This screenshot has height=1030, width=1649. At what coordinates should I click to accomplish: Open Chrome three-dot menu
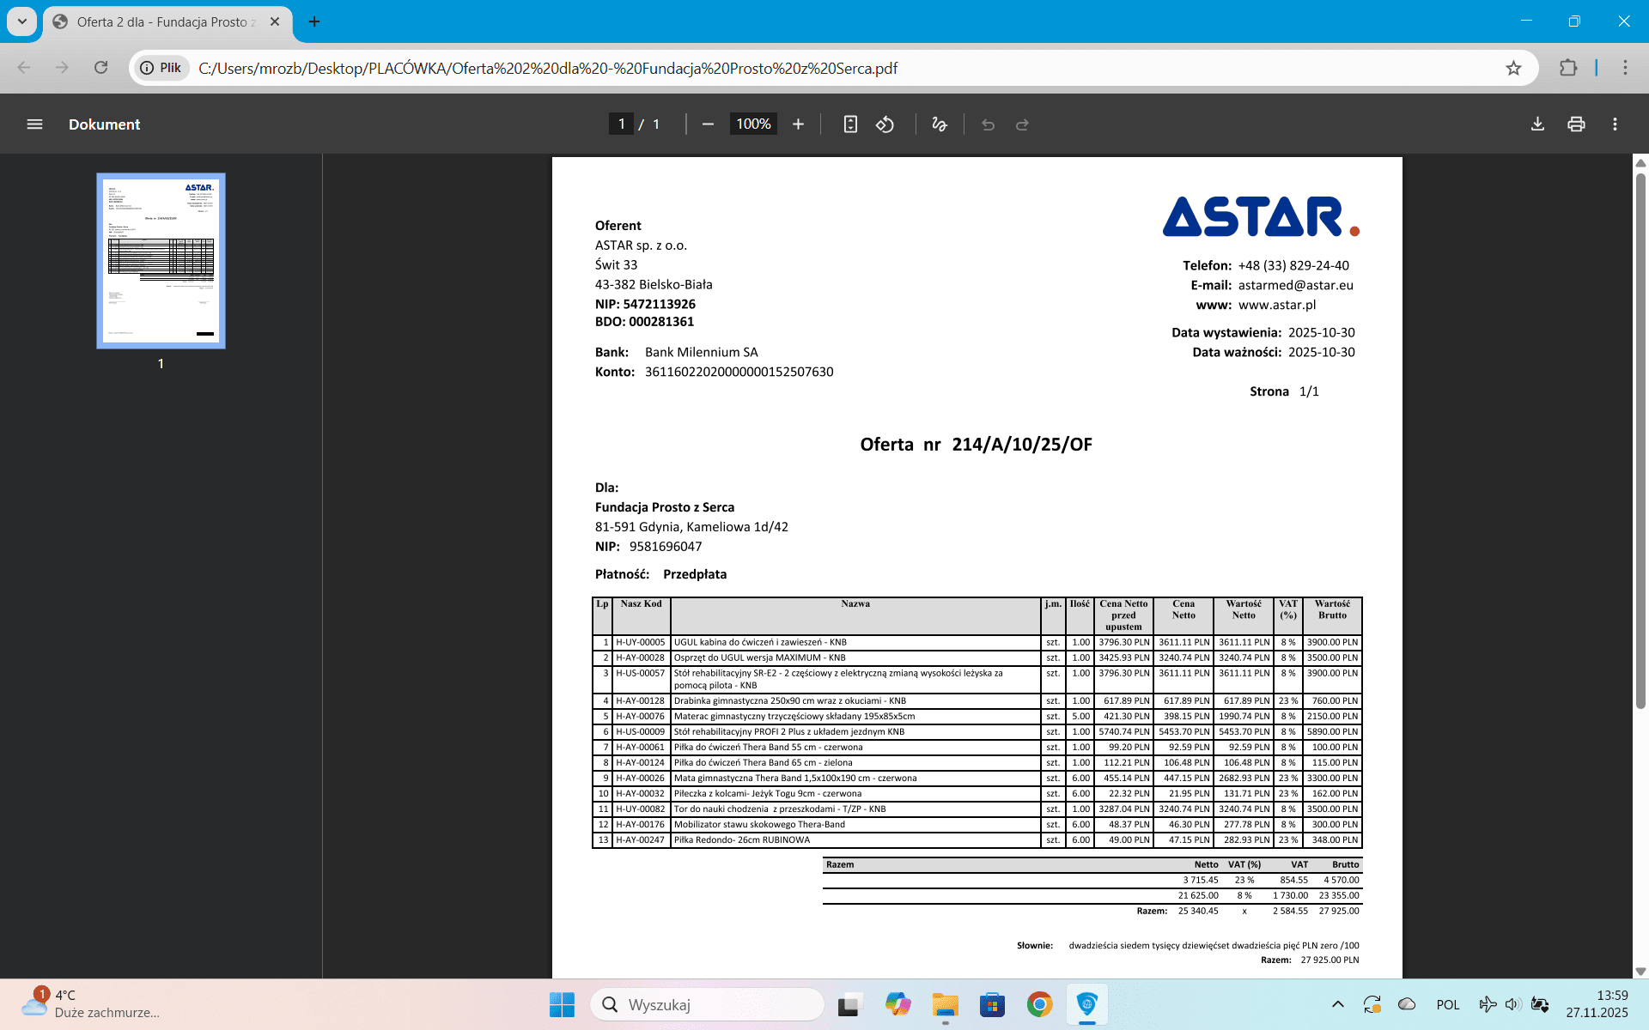point(1625,68)
